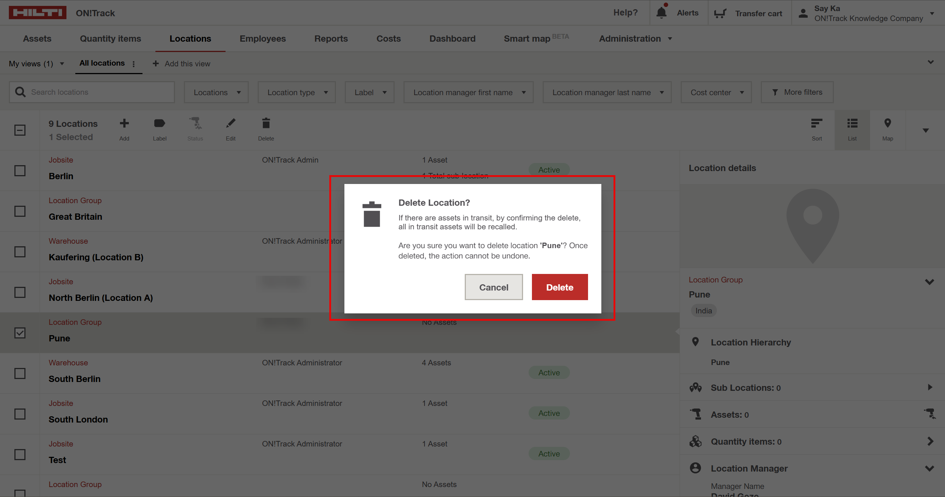Check the South London row checkbox
This screenshot has height=497, width=945.
(x=20, y=414)
